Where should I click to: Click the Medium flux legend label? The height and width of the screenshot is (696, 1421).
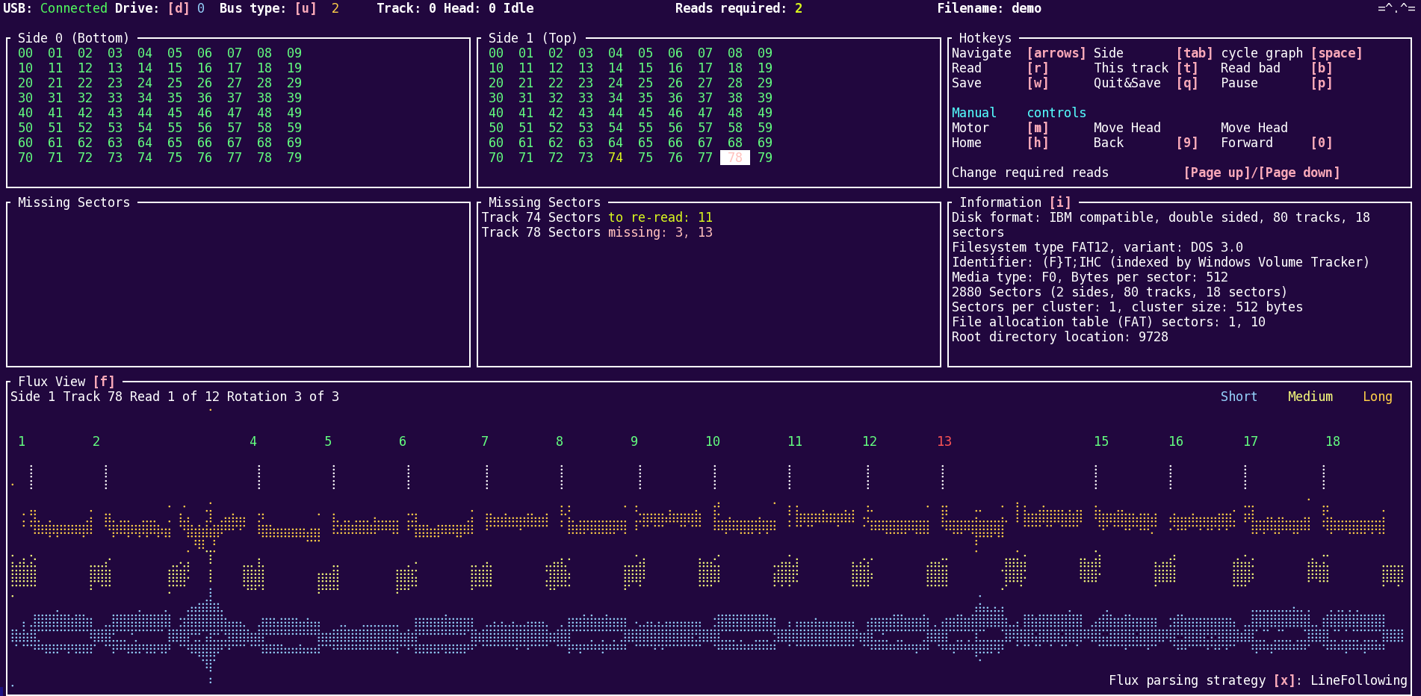1310,397
